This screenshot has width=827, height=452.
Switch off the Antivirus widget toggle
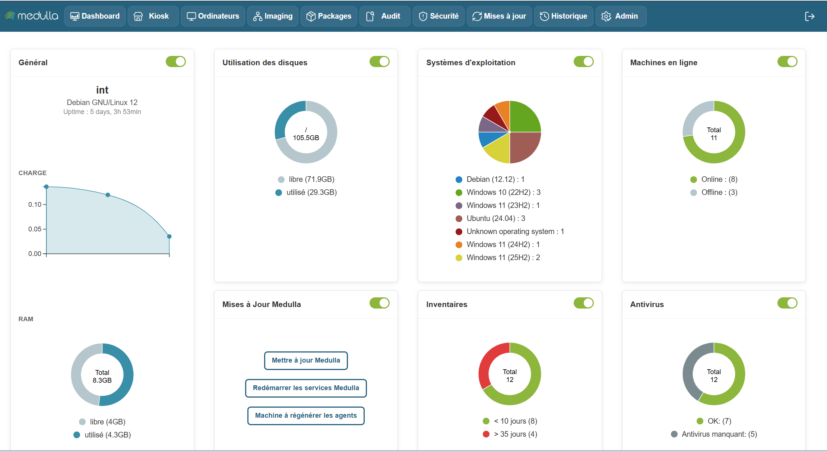pyautogui.click(x=787, y=303)
